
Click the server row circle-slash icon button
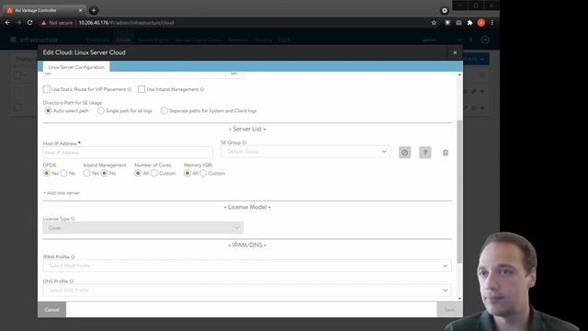coord(404,153)
